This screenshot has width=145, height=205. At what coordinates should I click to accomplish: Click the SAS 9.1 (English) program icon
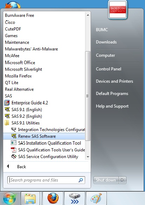7,110
